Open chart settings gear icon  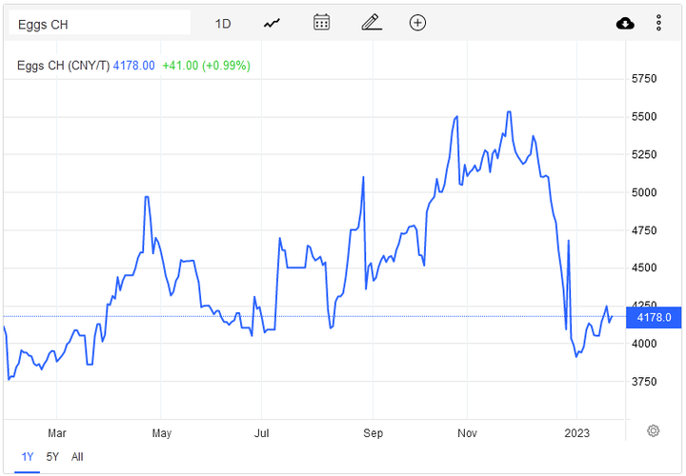653,431
